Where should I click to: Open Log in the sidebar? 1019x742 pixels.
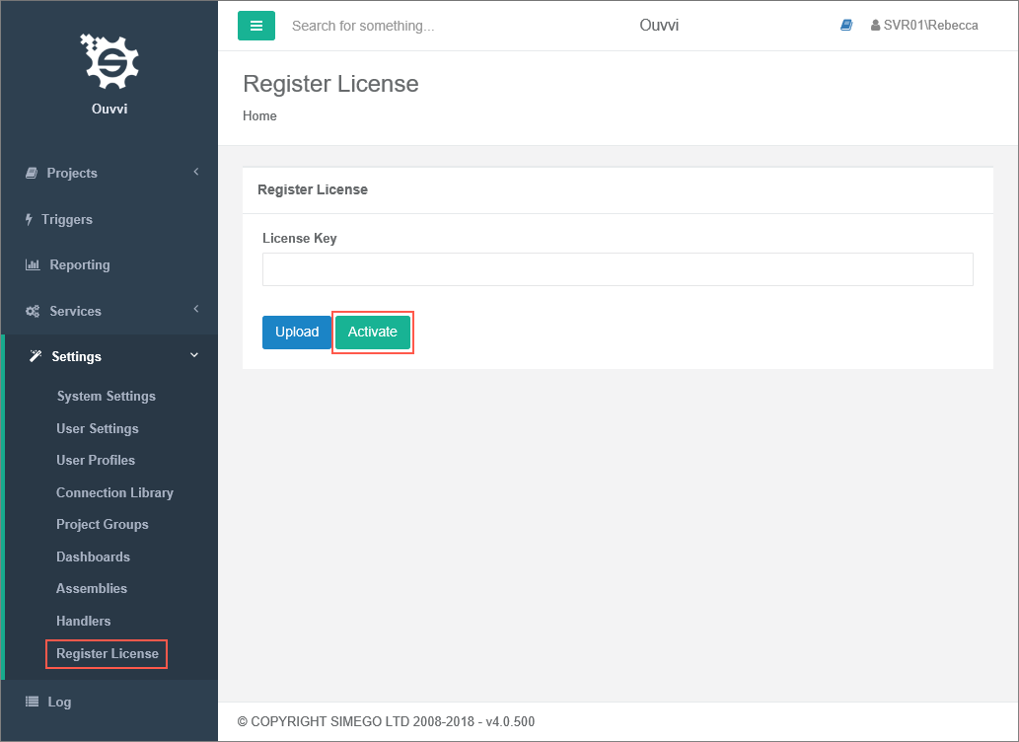click(59, 702)
